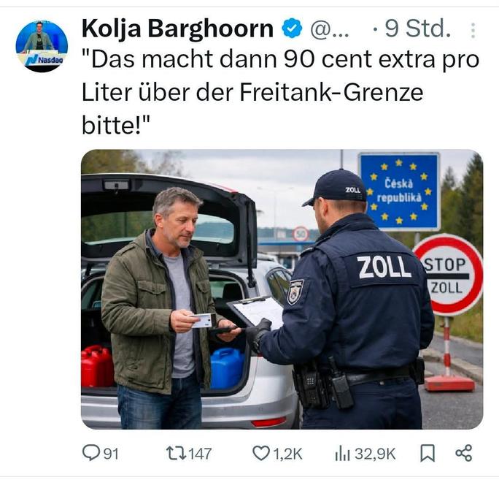Open the three-dot more options menu

coord(473,31)
